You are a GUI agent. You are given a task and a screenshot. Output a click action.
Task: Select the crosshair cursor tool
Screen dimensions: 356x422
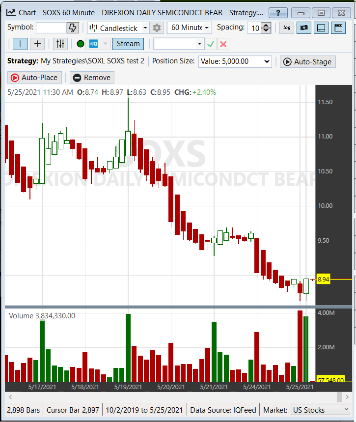tap(37, 44)
